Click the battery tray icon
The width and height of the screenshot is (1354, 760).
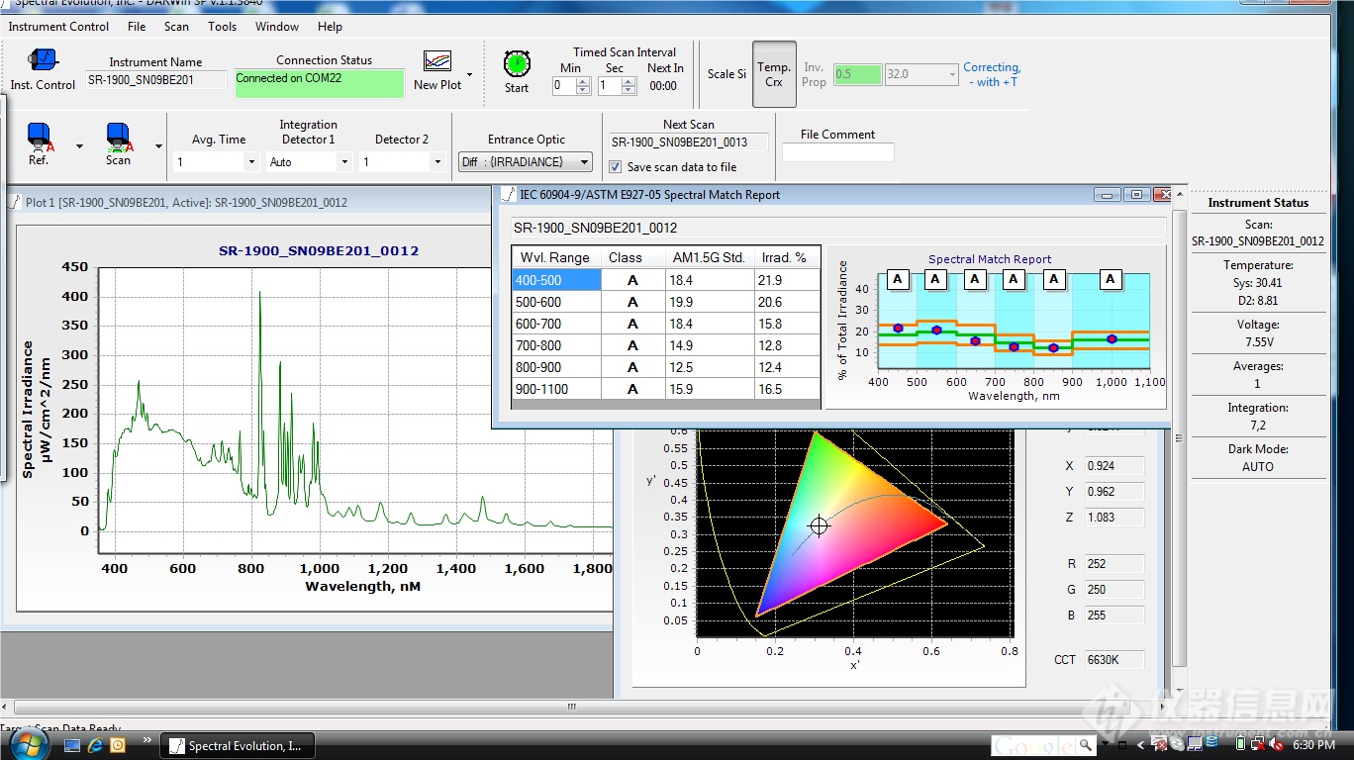coord(1242,744)
